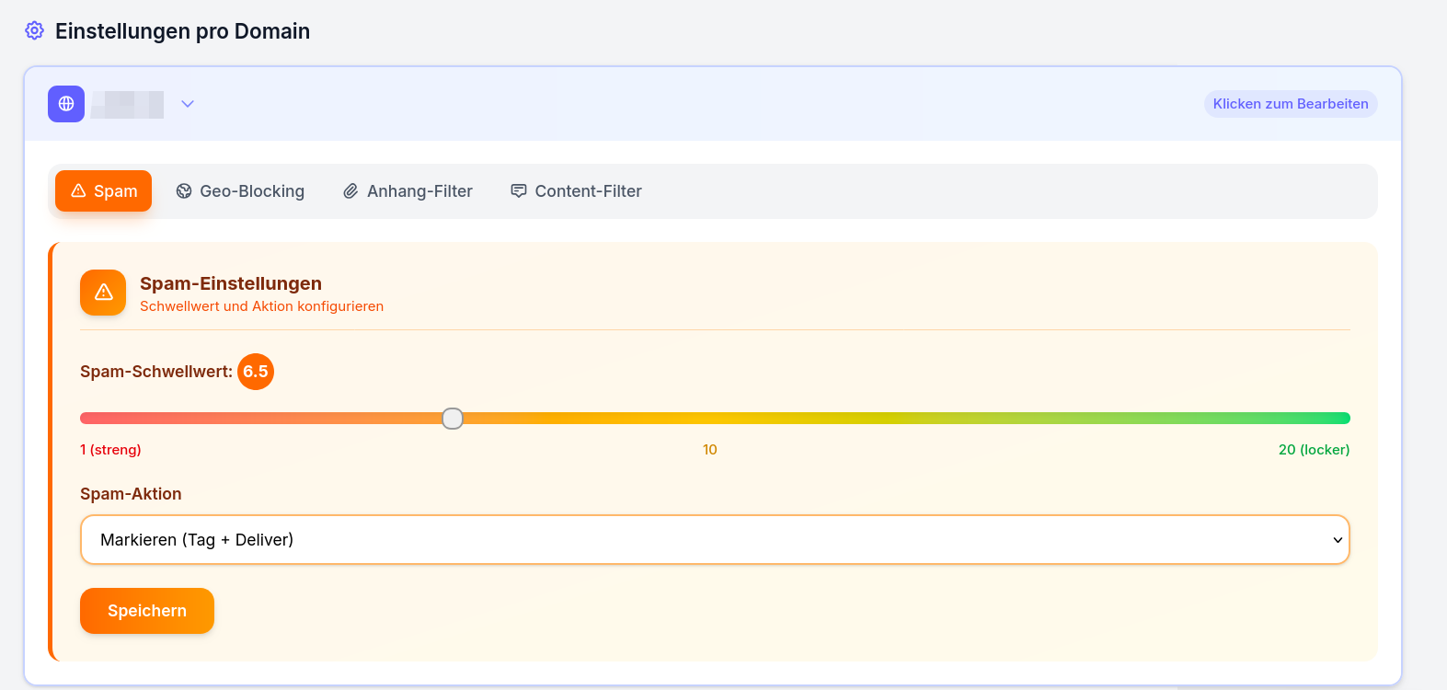This screenshot has height=690, width=1447.
Task: Click the purple globe domain icon
Action: click(x=66, y=104)
